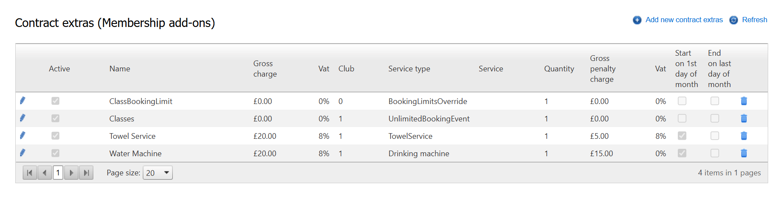783x198 pixels.
Task: Edit the ClassBookingLimit row with pencil icon
Action: point(23,101)
